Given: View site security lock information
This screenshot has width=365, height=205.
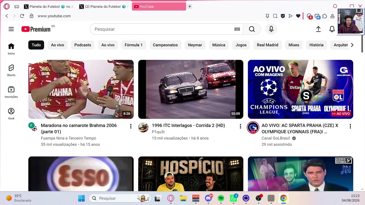Looking at the screenshot, I should tap(31, 16).
